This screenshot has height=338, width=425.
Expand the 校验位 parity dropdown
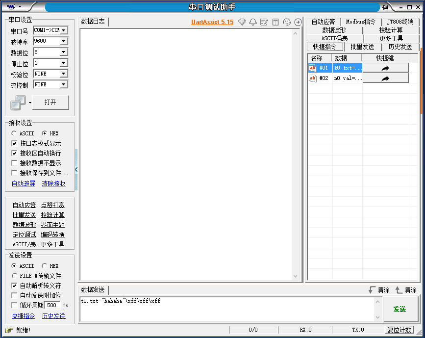65,74
